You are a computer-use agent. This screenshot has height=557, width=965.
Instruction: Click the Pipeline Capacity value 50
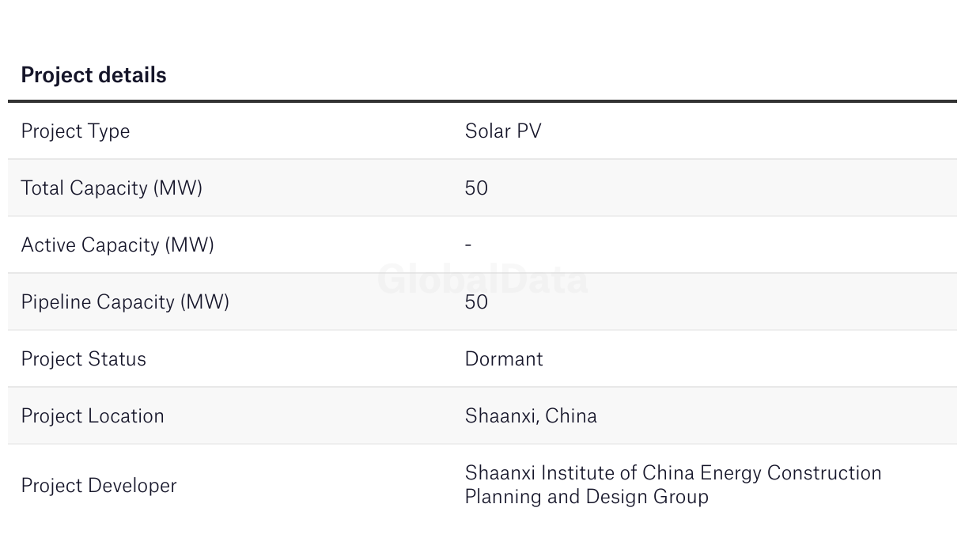tap(476, 302)
